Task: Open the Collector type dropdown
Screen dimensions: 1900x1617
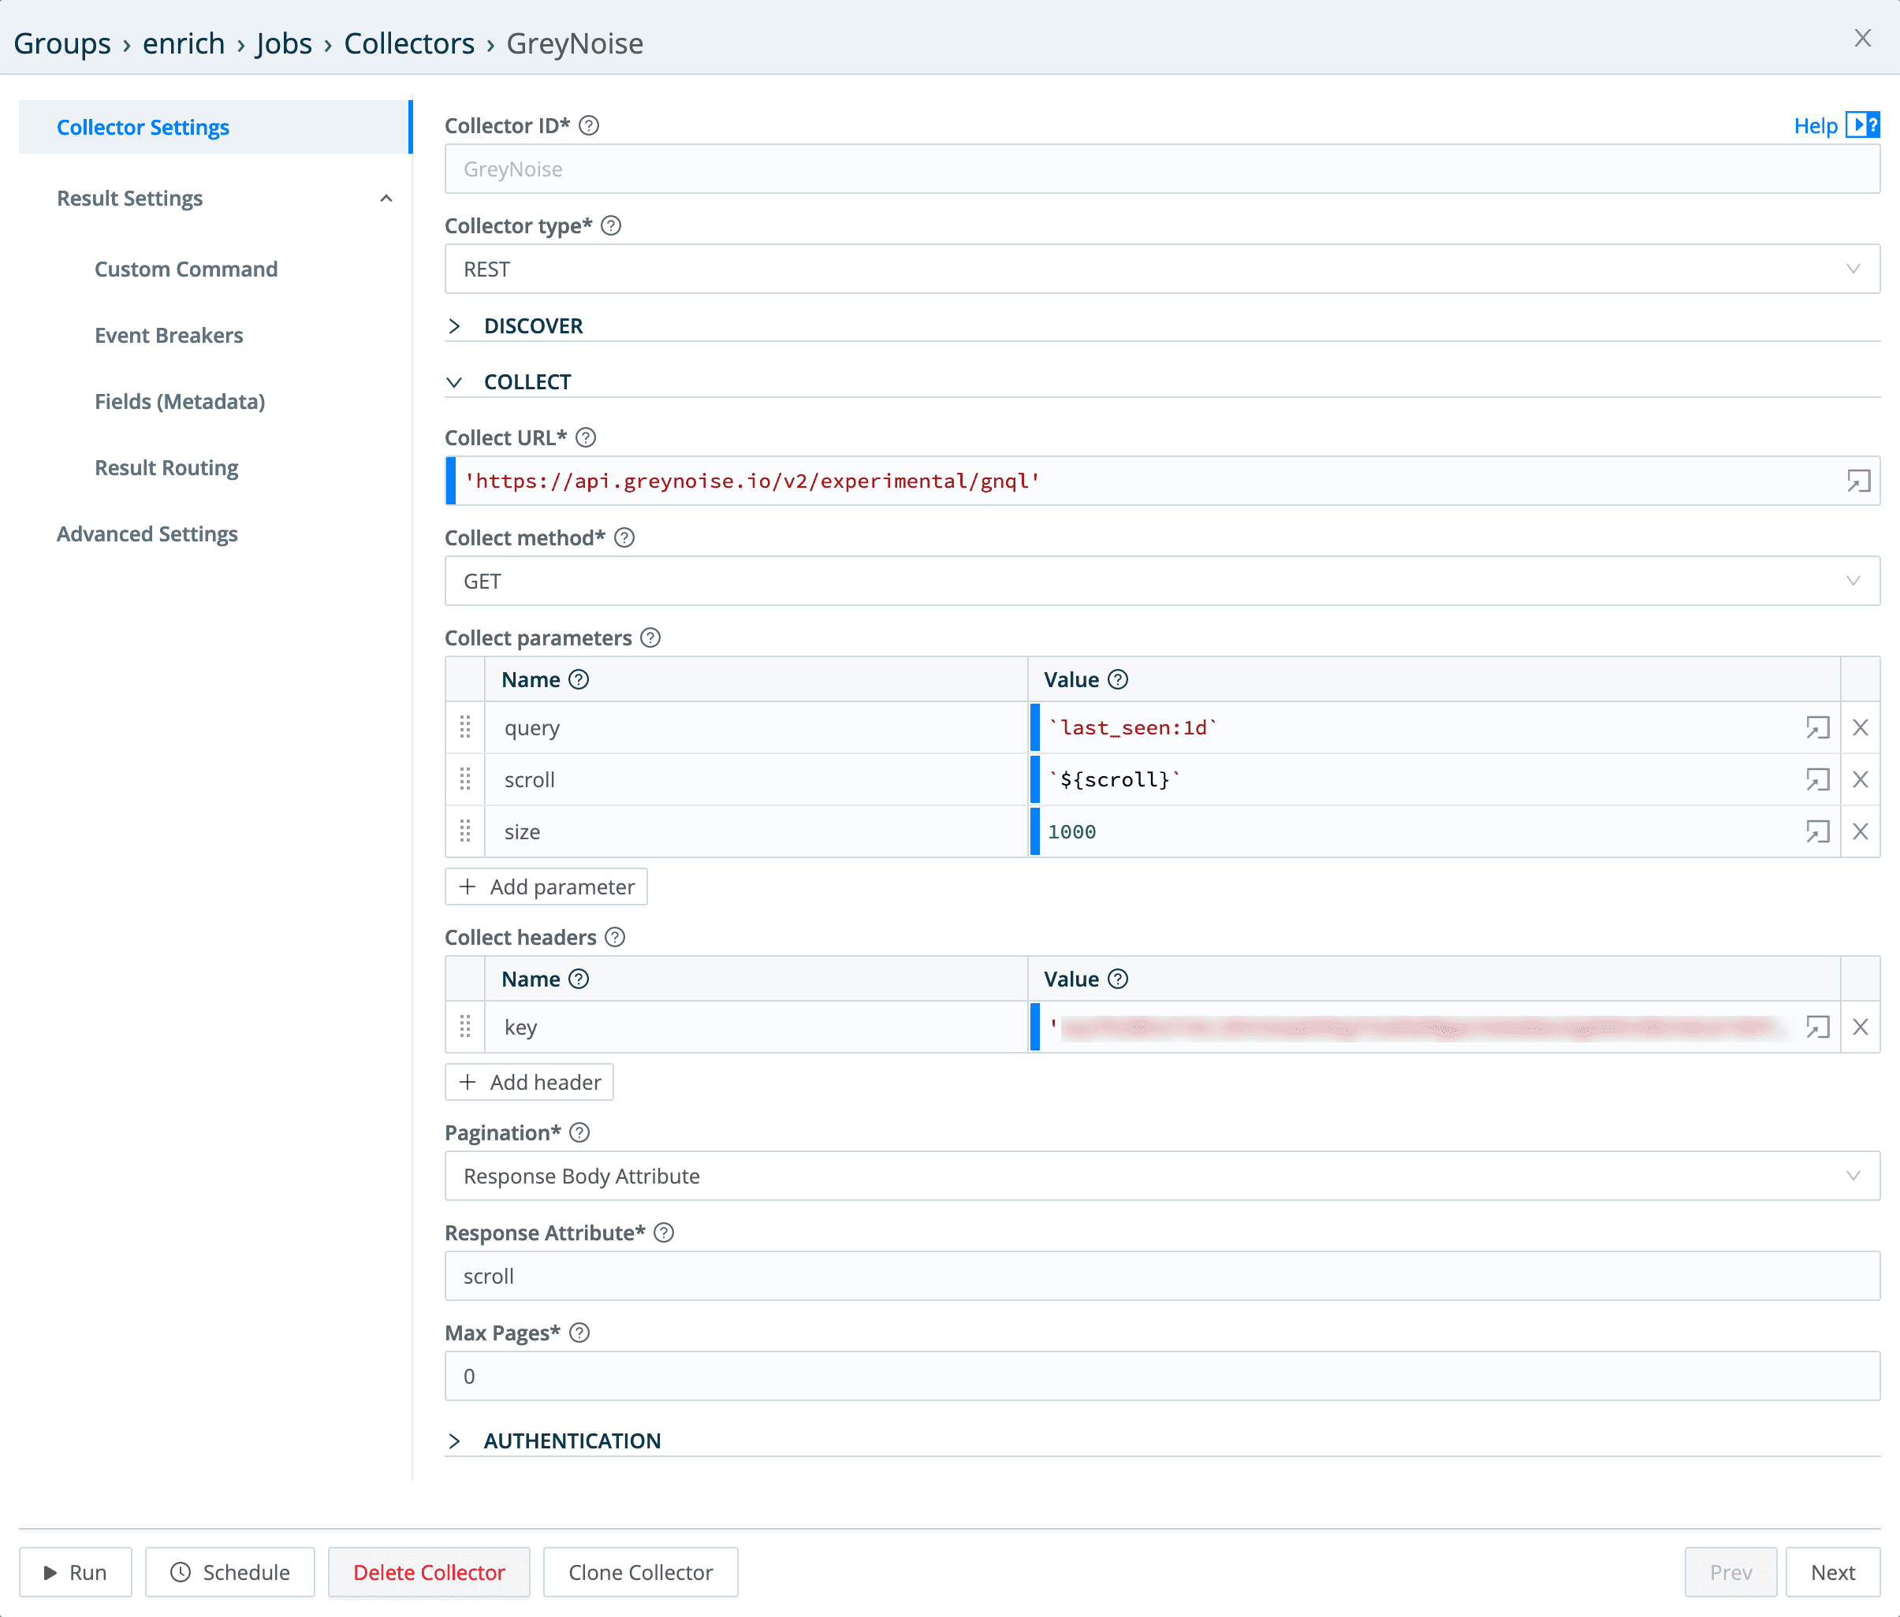Action: (1161, 269)
